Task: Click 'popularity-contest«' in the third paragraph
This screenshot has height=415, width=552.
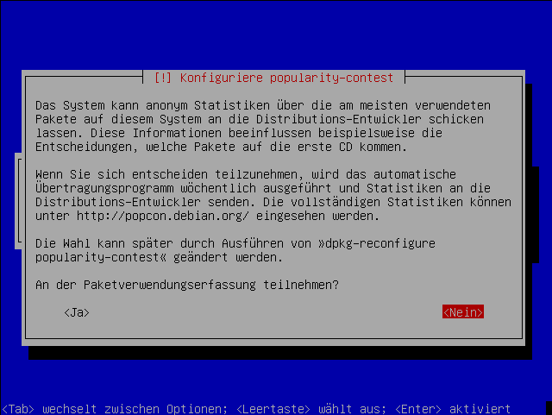Action: pos(101,257)
